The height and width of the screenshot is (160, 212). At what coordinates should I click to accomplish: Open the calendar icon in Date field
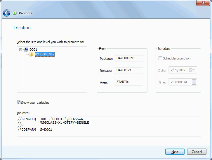click(x=191, y=70)
